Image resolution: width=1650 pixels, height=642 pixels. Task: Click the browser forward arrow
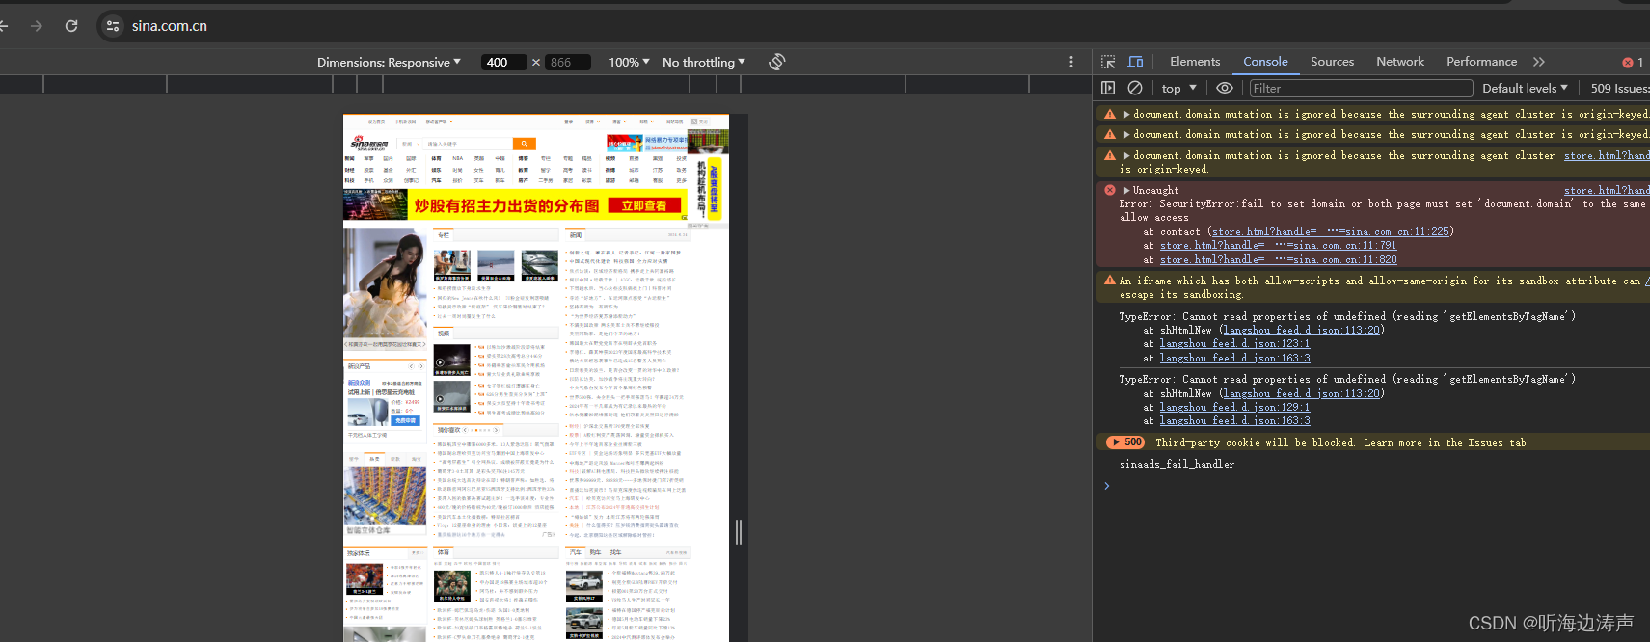click(37, 26)
